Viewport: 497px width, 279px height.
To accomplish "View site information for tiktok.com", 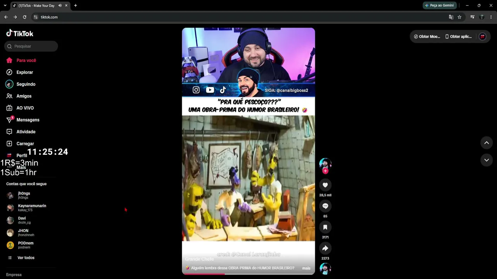I will (x=36, y=17).
